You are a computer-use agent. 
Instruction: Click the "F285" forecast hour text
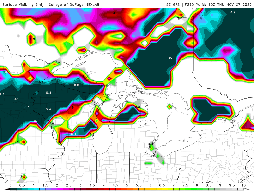189,4
